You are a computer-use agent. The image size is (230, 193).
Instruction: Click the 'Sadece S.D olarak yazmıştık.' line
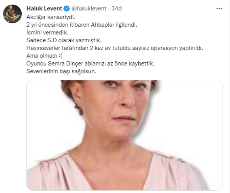coord(64,40)
